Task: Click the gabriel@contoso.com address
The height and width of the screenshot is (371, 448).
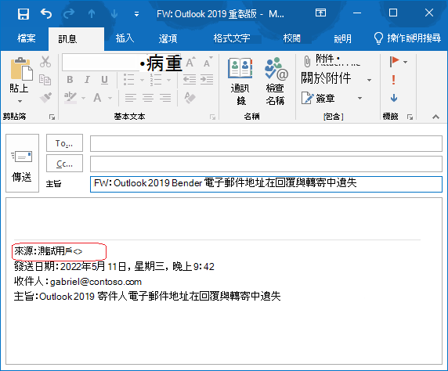Action: pyautogui.click(x=96, y=282)
